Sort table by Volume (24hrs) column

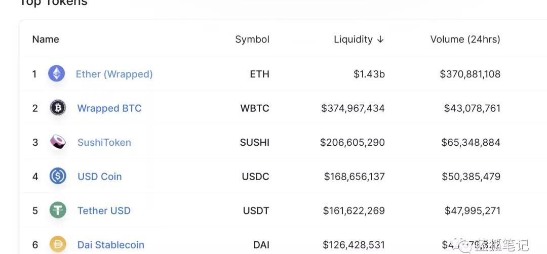[x=465, y=39]
